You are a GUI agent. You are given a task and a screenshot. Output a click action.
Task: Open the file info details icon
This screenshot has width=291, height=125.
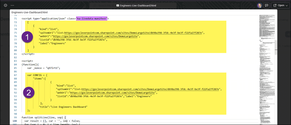(x=6, y=5)
